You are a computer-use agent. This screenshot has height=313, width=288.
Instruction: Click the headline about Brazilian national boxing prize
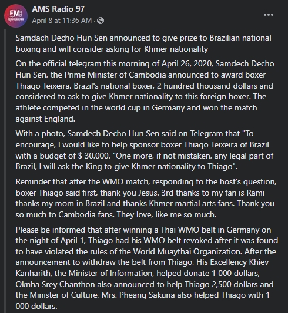143,43
